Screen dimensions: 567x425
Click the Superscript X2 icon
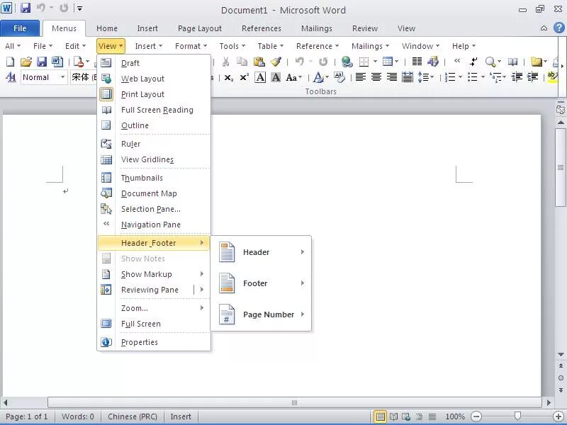245,77
